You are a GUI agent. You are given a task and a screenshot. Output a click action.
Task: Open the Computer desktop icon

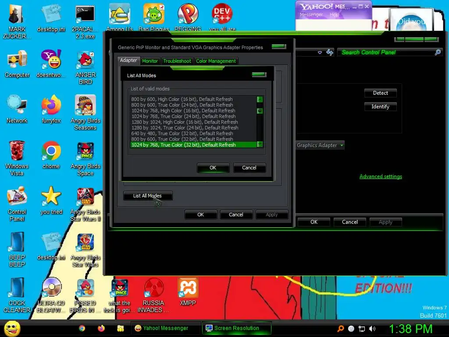(17, 64)
